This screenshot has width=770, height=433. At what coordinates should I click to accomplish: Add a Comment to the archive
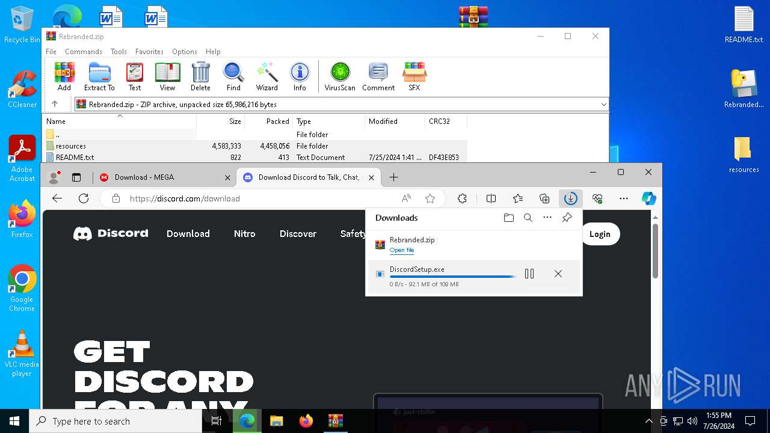pyautogui.click(x=378, y=76)
